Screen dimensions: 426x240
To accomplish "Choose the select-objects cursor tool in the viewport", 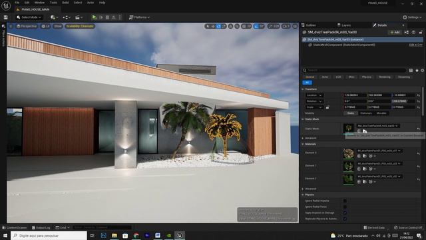I will pyautogui.click(x=208, y=26).
